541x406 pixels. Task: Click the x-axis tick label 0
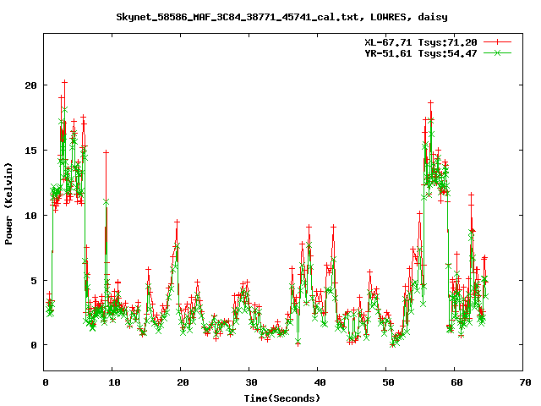pyautogui.click(x=46, y=382)
